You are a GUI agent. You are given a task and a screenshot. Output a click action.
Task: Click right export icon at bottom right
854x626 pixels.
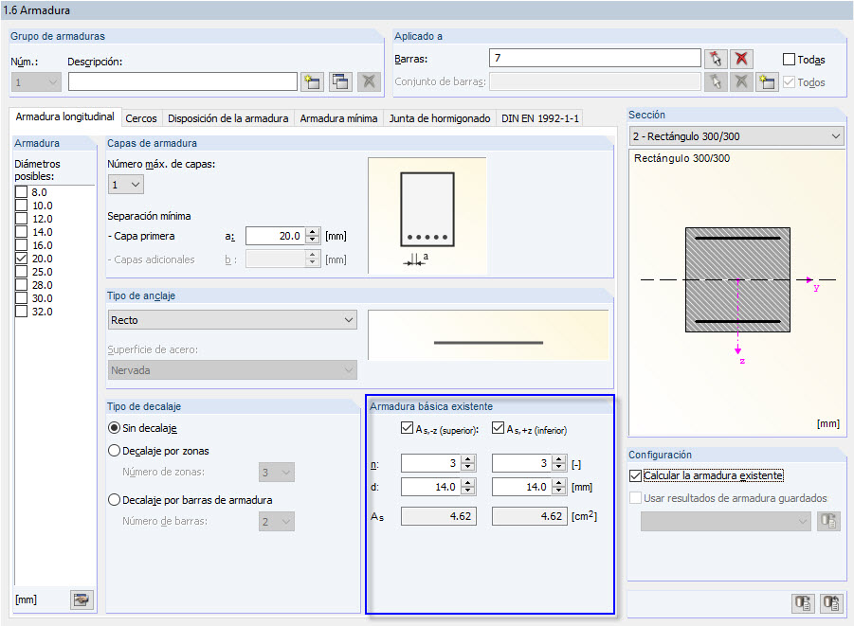coord(831,603)
